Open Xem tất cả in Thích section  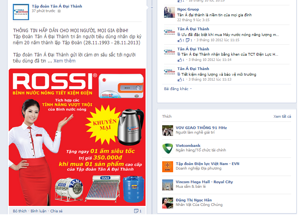click(x=282, y=117)
